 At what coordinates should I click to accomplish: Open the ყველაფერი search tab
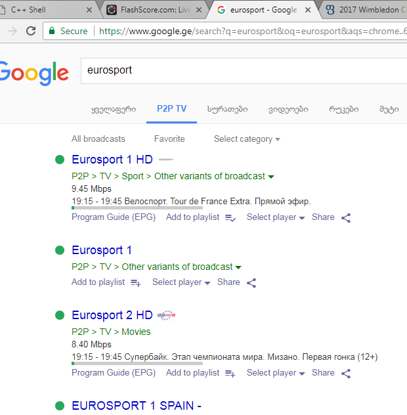click(114, 109)
